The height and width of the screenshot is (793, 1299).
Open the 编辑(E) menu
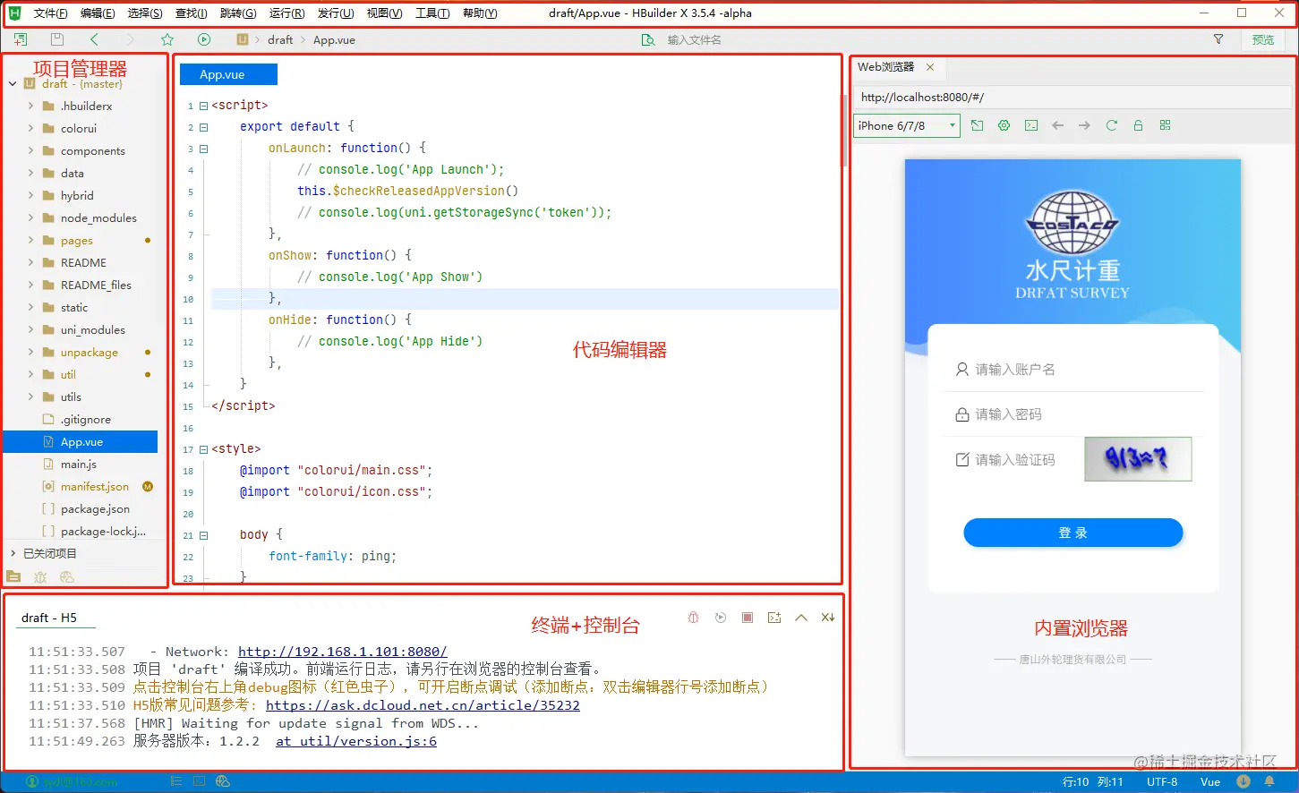[x=98, y=13]
